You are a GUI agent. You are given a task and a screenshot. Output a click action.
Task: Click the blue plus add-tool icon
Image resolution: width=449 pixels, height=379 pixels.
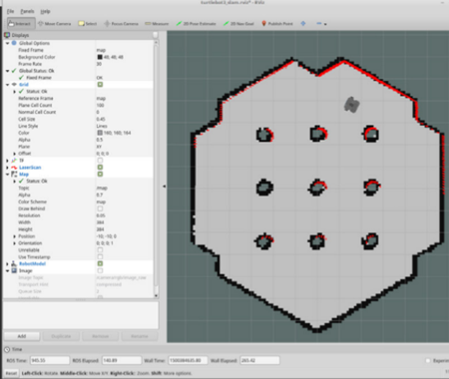(303, 24)
